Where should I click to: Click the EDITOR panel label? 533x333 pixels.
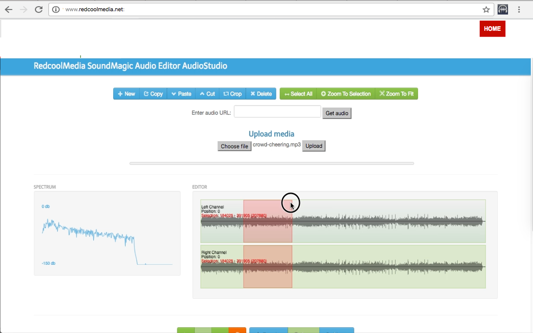[199, 187]
